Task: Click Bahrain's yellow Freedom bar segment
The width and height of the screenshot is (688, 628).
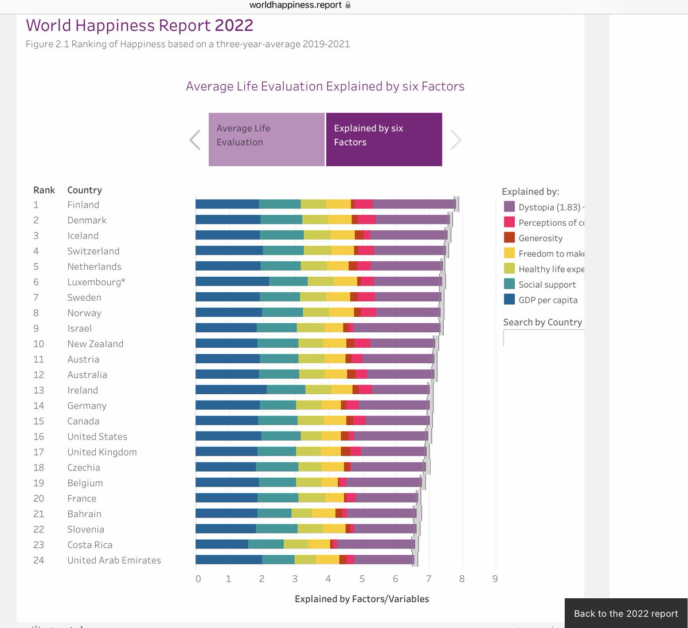Action: tap(324, 513)
